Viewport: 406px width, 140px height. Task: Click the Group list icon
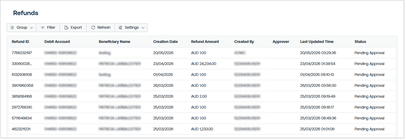[x=12, y=28]
